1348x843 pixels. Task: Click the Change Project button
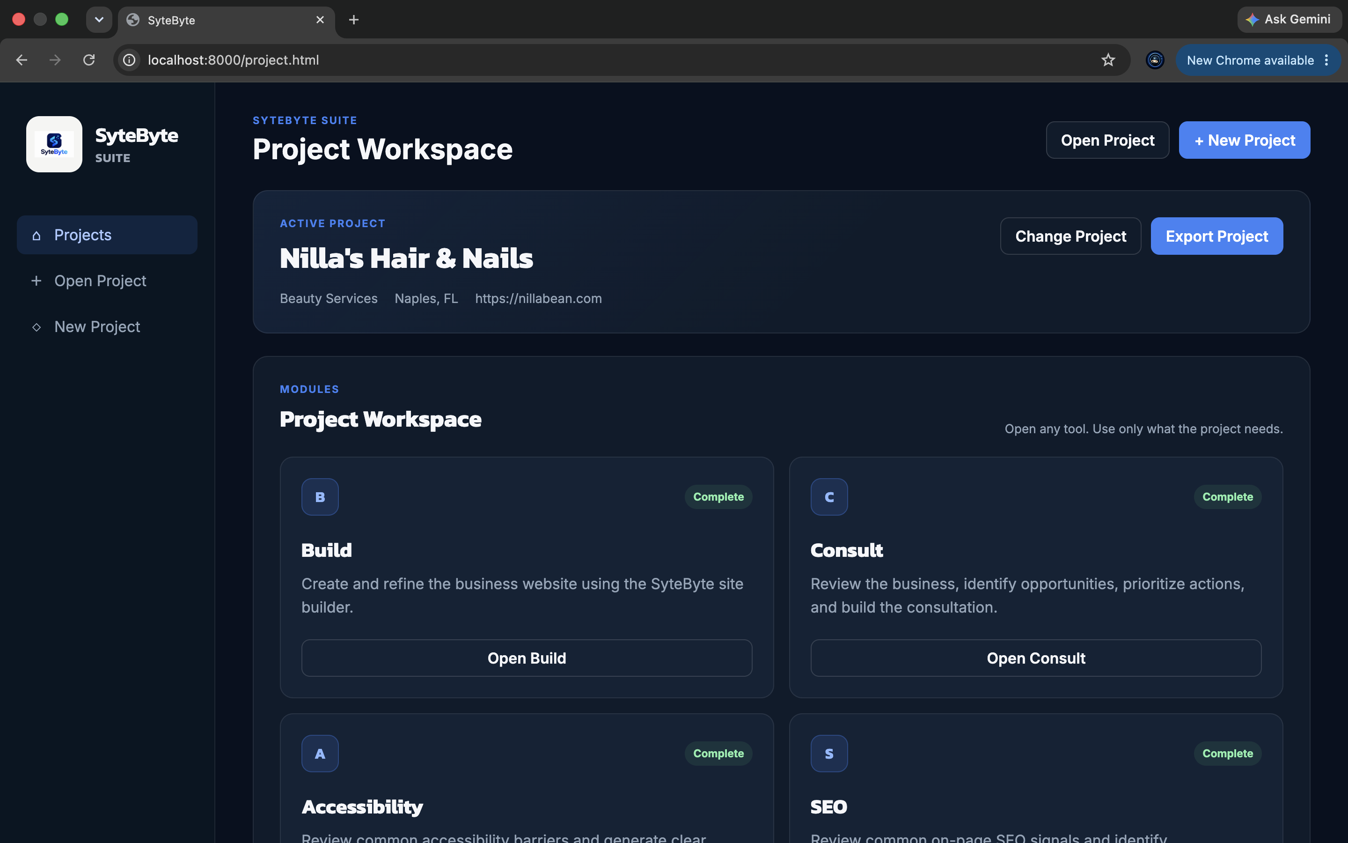click(1070, 237)
